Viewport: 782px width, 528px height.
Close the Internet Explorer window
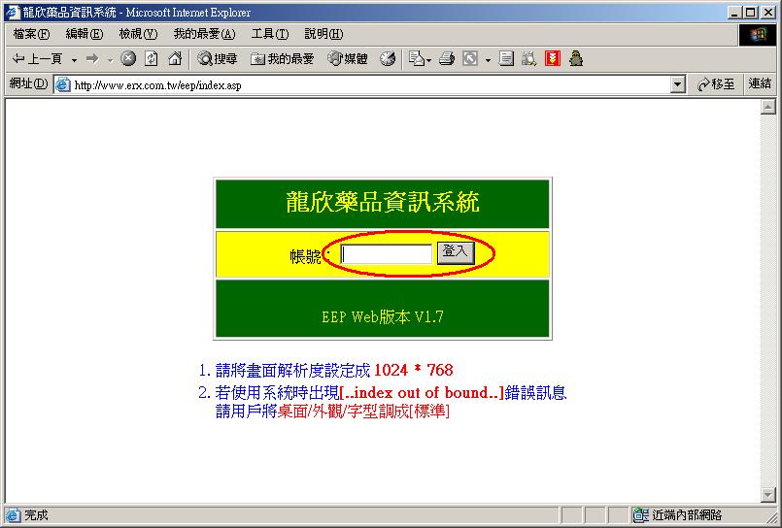click(x=768, y=13)
